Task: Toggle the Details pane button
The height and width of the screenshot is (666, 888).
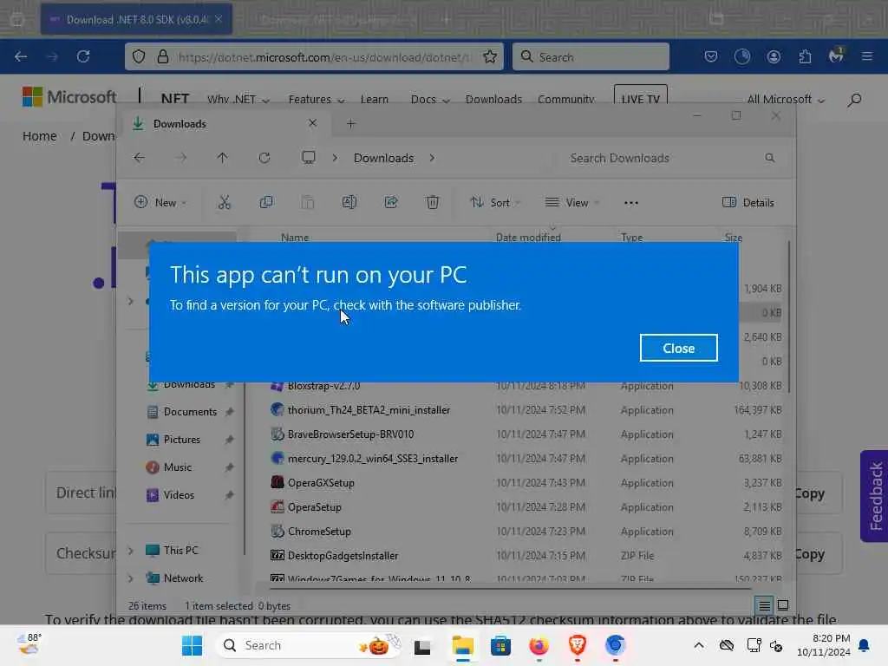Action: pyautogui.click(x=748, y=202)
